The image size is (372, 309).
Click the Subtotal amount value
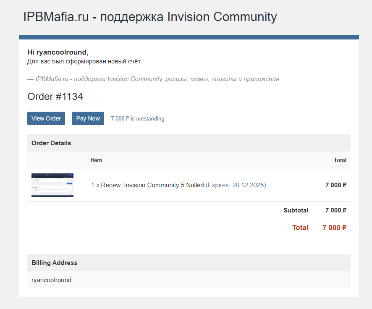pyautogui.click(x=335, y=210)
